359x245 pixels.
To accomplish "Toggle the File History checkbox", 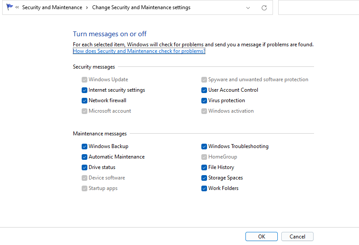I will click(x=204, y=167).
